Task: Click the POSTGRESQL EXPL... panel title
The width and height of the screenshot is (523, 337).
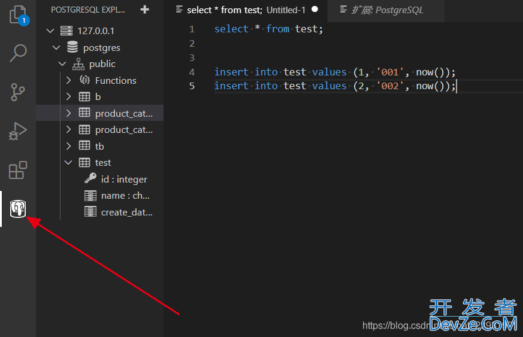Action: click(88, 10)
